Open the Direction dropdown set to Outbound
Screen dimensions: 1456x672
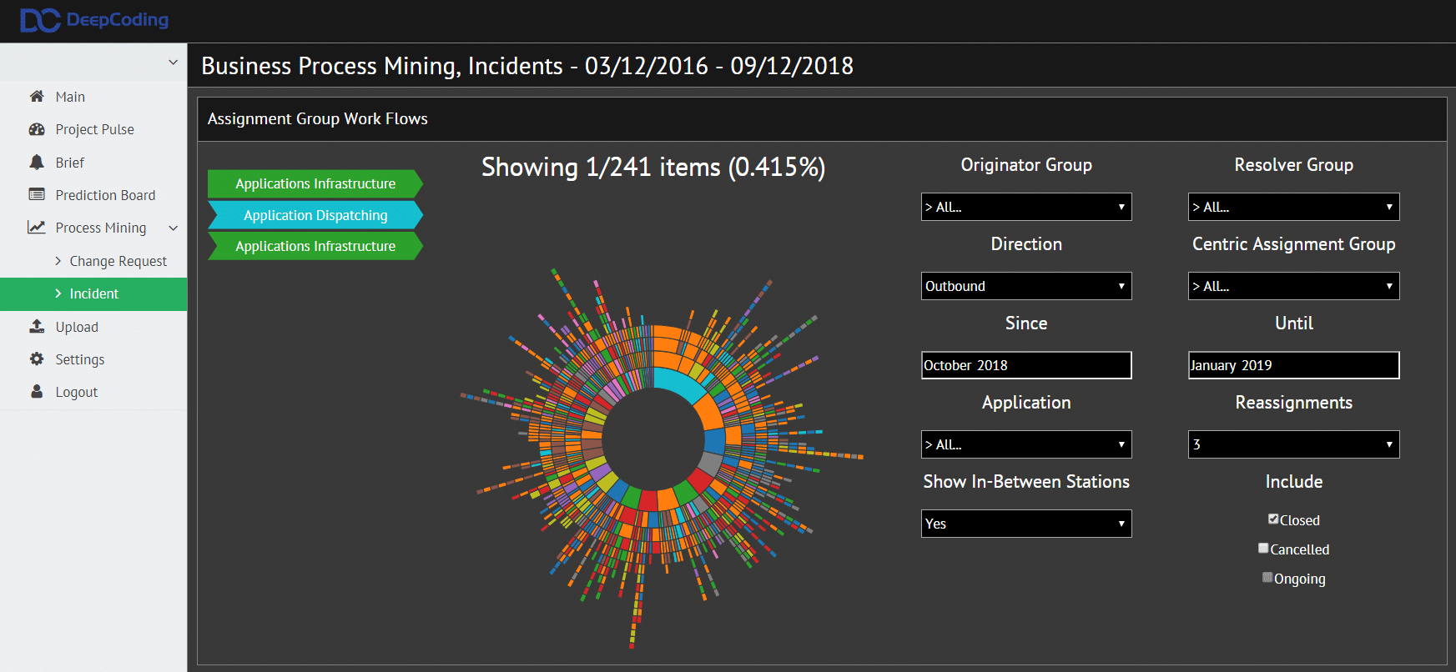coord(1025,286)
